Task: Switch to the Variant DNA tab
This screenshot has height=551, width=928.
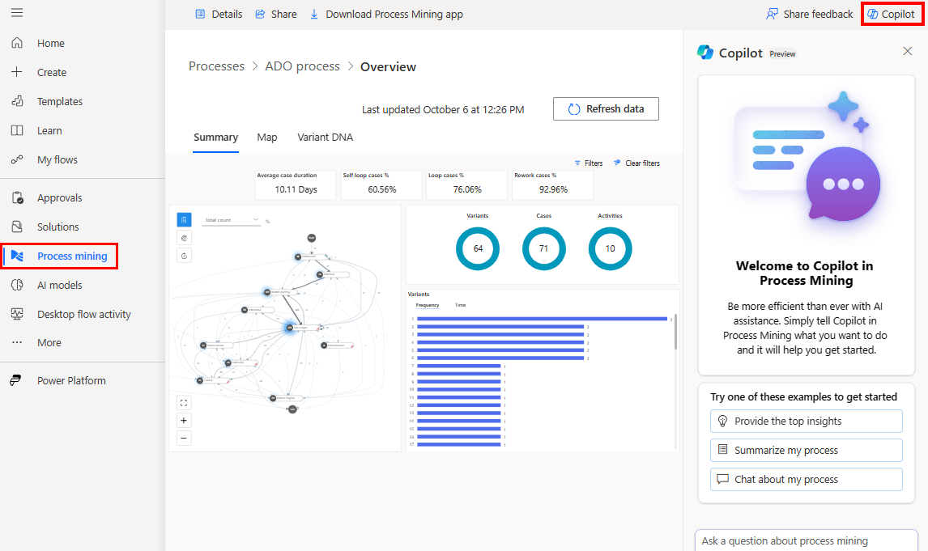Action: (325, 137)
